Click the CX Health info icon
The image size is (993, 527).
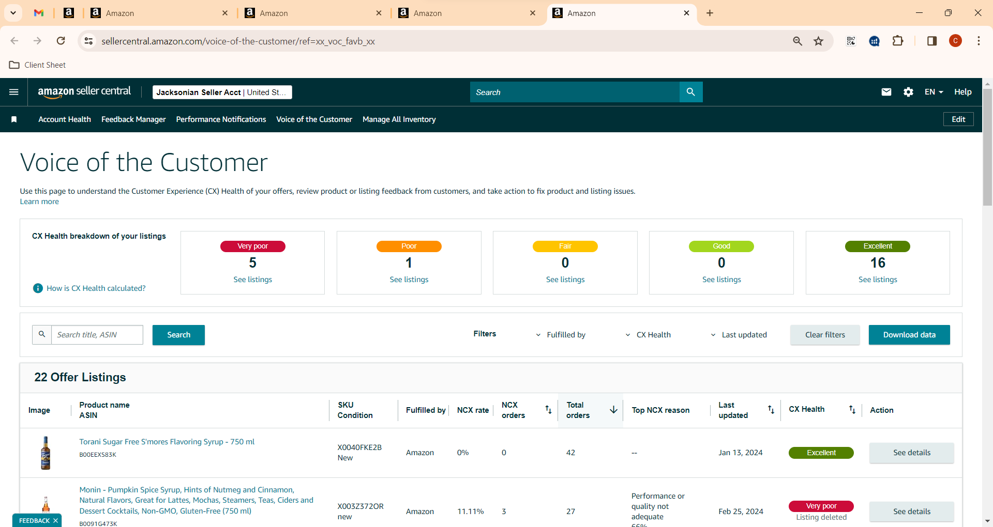[38, 288]
